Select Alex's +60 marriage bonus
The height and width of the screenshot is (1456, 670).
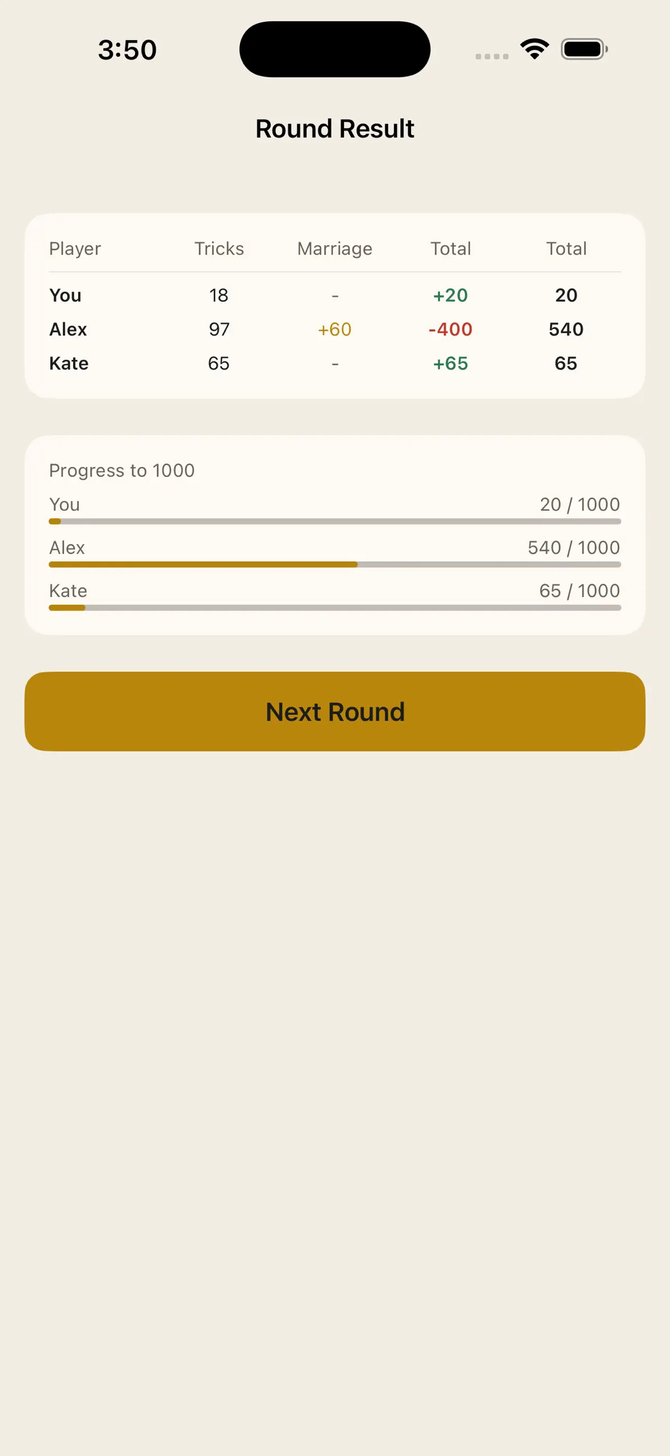pos(335,329)
